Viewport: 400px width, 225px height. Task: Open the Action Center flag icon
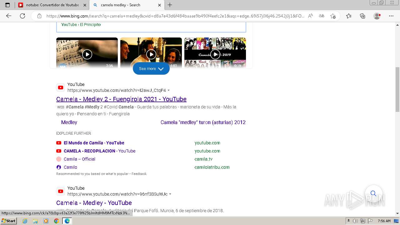coord(370,221)
